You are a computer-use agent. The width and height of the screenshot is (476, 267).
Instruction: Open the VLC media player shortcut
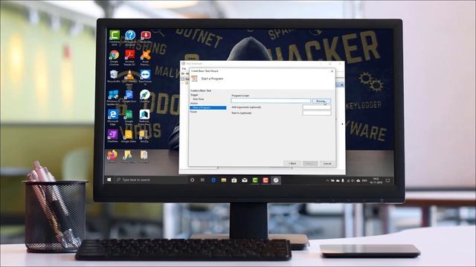[x=129, y=77]
